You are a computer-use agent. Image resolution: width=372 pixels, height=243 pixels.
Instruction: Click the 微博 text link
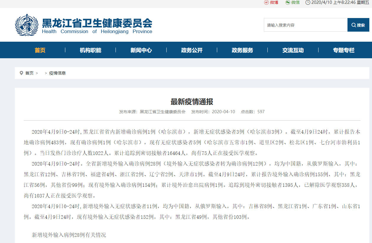(x=274, y=2)
